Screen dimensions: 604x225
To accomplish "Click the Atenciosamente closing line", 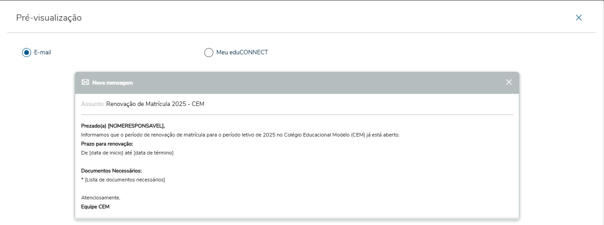I will coord(100,198).
